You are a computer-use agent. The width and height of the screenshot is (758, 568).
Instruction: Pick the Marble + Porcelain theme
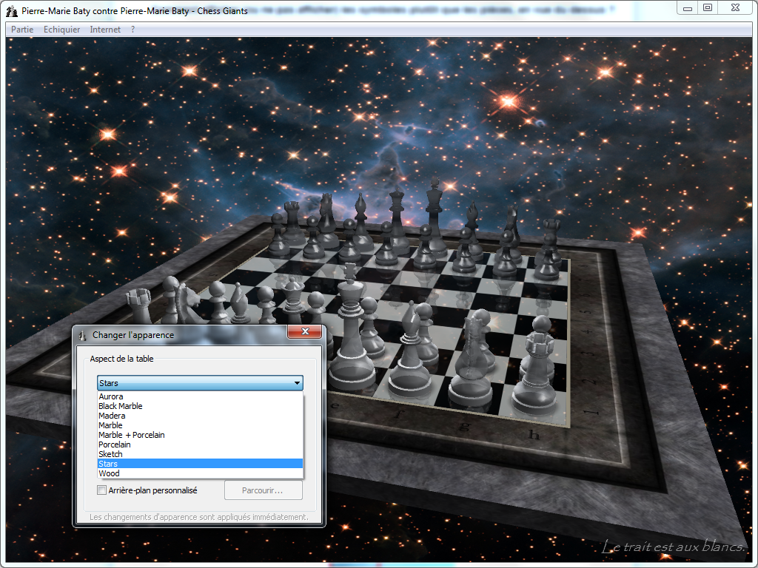click(132, 435)
